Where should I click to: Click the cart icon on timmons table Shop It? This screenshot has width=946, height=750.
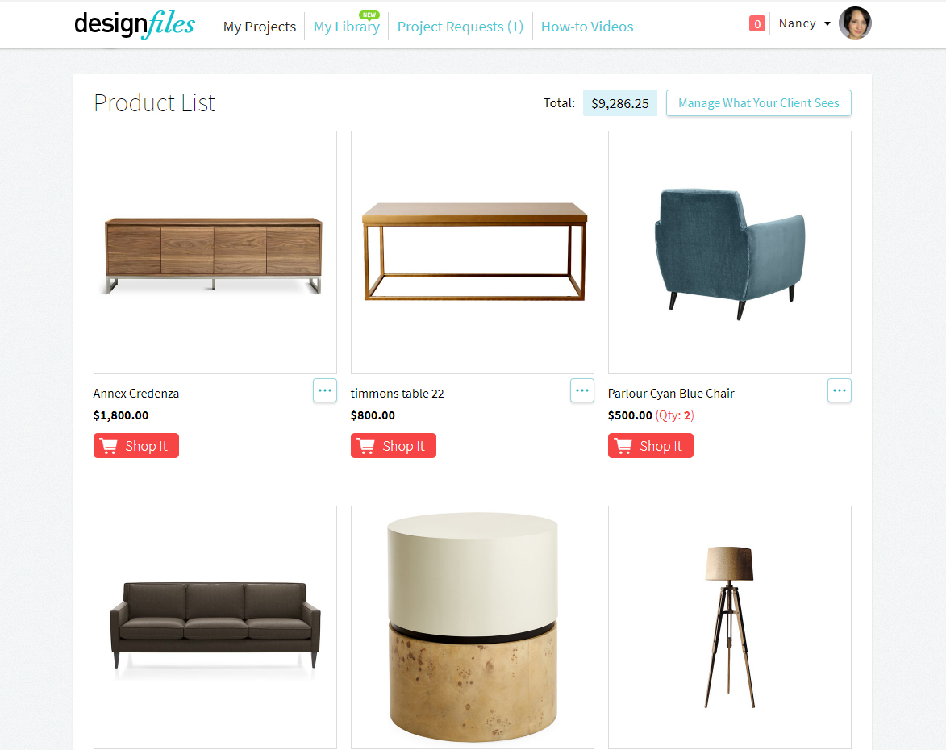(366, 446)
